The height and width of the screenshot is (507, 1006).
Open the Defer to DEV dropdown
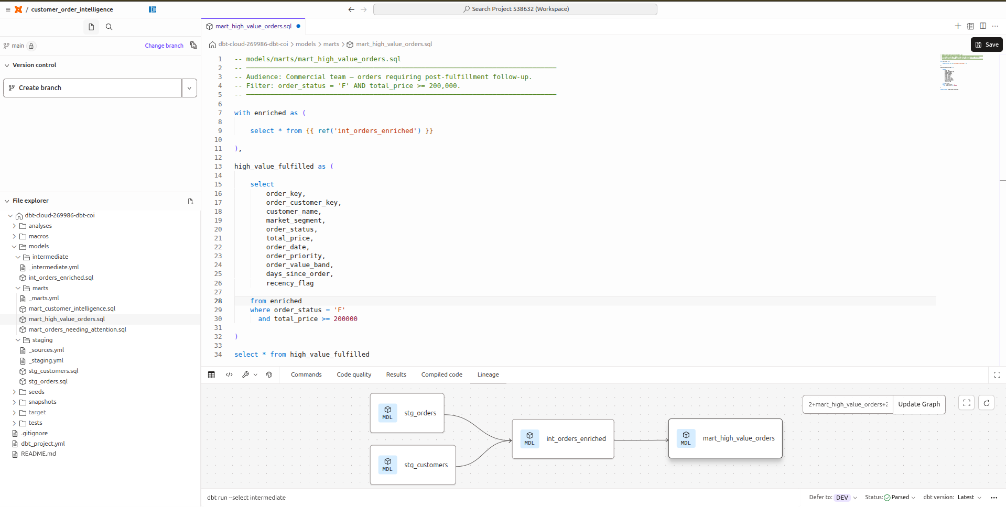coord(845,498)
